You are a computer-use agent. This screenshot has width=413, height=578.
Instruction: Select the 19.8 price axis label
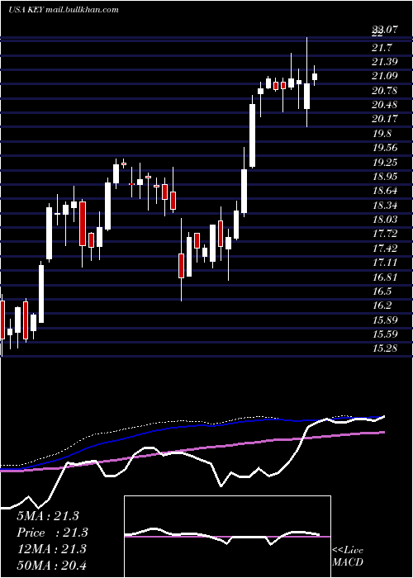click(x=382, y=134)
